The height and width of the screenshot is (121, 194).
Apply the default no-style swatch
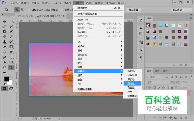tap(148, 25)
